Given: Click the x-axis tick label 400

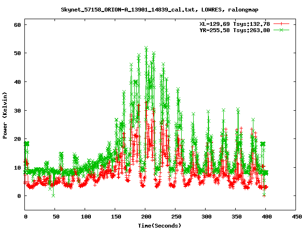Looking at the screenshot, I should 267,217.
